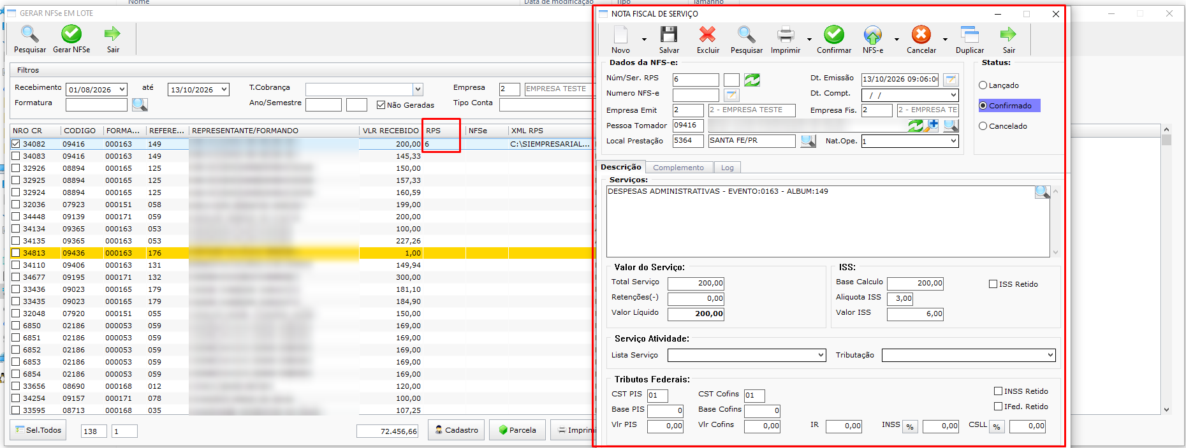This screenshot has height=448, width=1186.
Task: Open the Dt. Compt. date dropdown
Action: coord(953,95)
